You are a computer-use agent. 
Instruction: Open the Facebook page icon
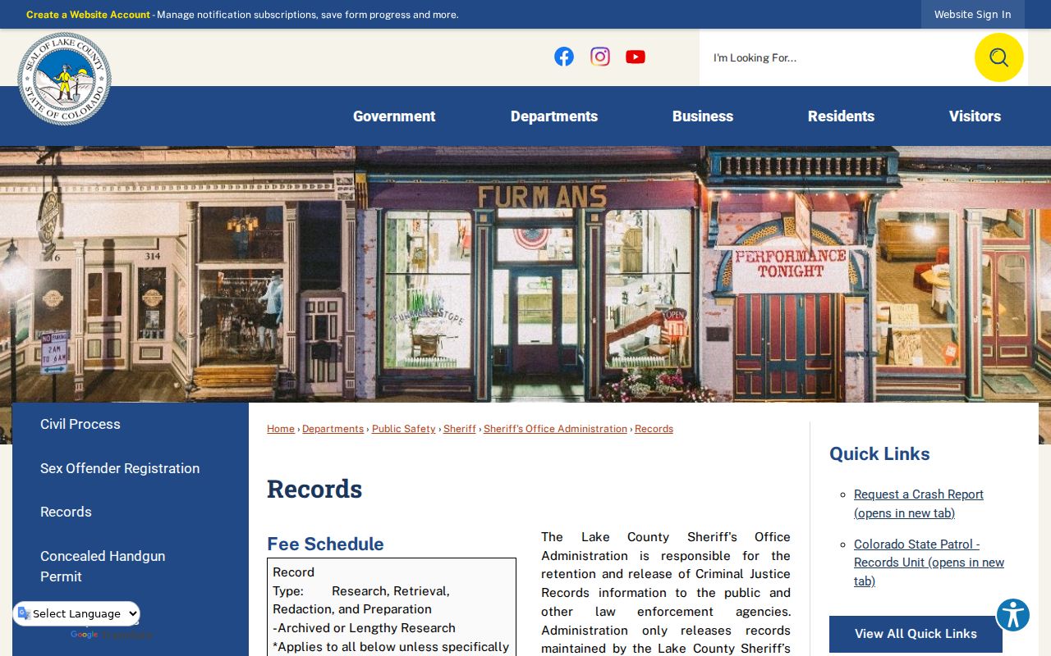[x=564, y=57]
